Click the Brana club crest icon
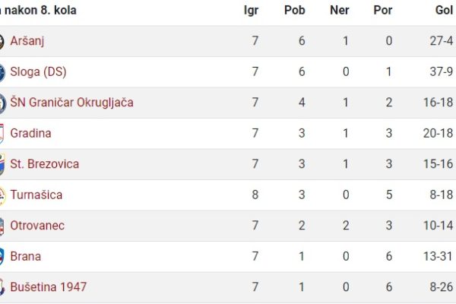Screen dimensions: 456x304 (2, 257)
